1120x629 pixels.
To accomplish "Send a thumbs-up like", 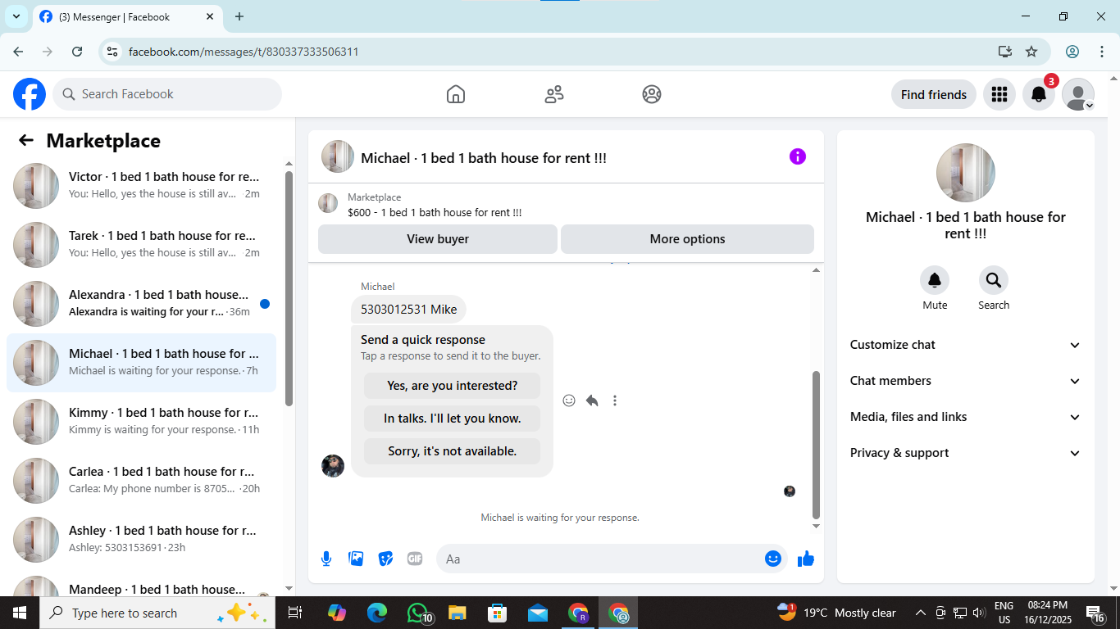I will pyautogui.click(x=806, y=559).
